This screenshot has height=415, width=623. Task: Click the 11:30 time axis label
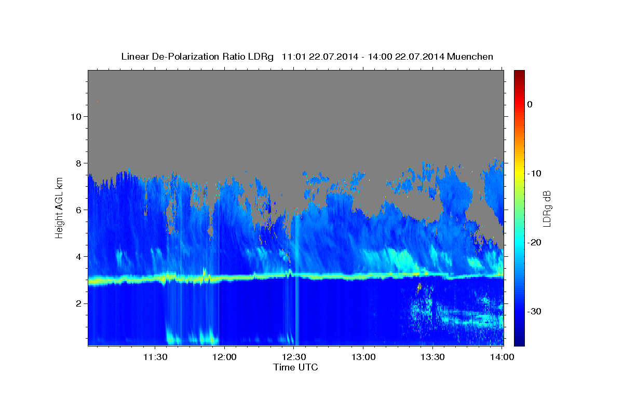155,357
